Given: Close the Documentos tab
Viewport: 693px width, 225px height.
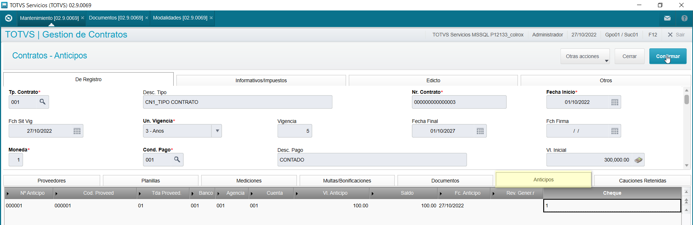Looking at the screenshot, I should [x=147, y=18].
